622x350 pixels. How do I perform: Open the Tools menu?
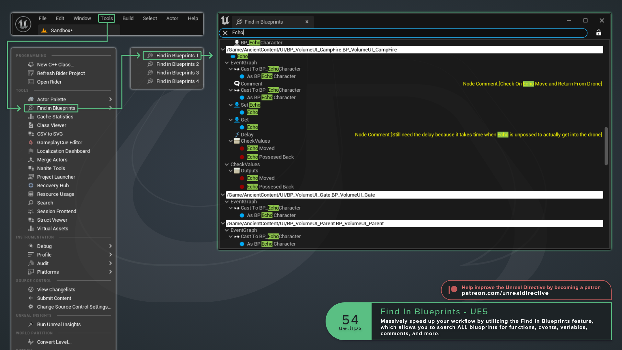click(x=107, y=18)
